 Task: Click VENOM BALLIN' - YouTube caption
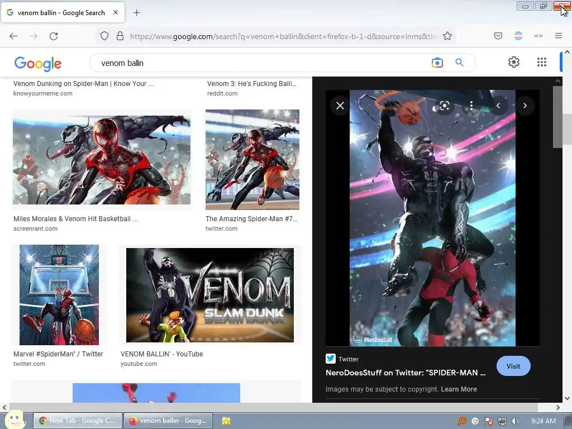tap(161, 354)
